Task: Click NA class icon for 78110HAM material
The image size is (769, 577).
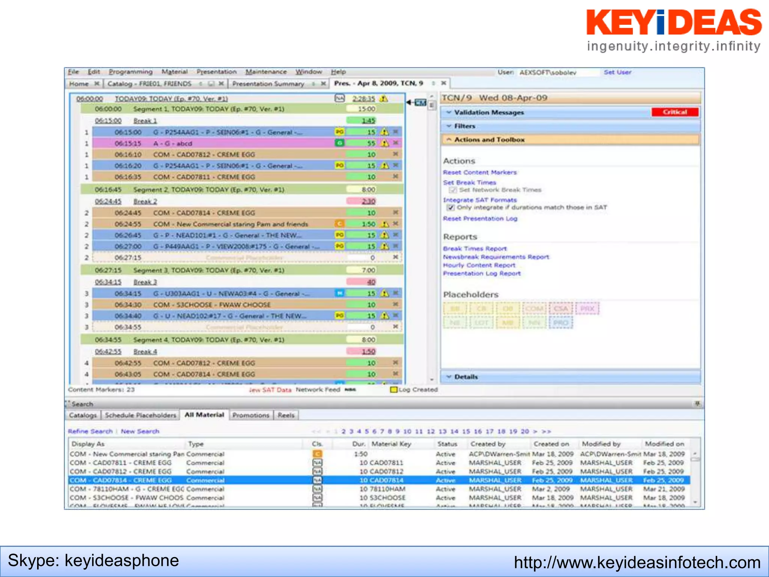Action: [x=317, y=489]
